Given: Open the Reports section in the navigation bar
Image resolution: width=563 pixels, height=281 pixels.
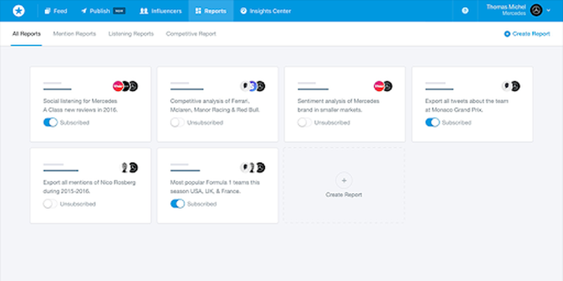Looking at the screenshot, I should [210, 11].
